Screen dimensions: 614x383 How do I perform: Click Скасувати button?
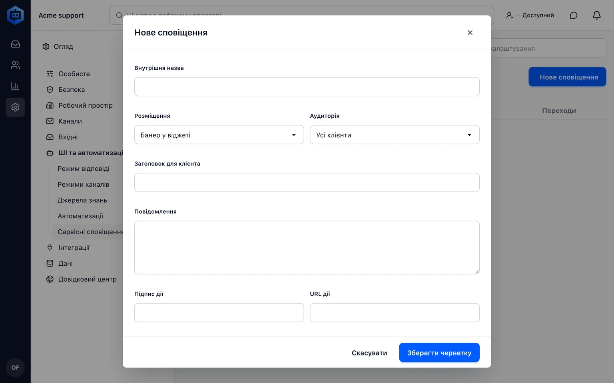tap(369, 353)
